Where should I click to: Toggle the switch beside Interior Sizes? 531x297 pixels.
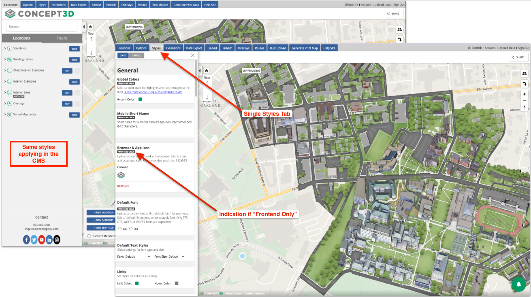coord(77,93)
